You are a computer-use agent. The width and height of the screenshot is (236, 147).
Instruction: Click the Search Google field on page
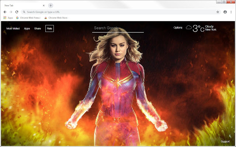point(118,29)
